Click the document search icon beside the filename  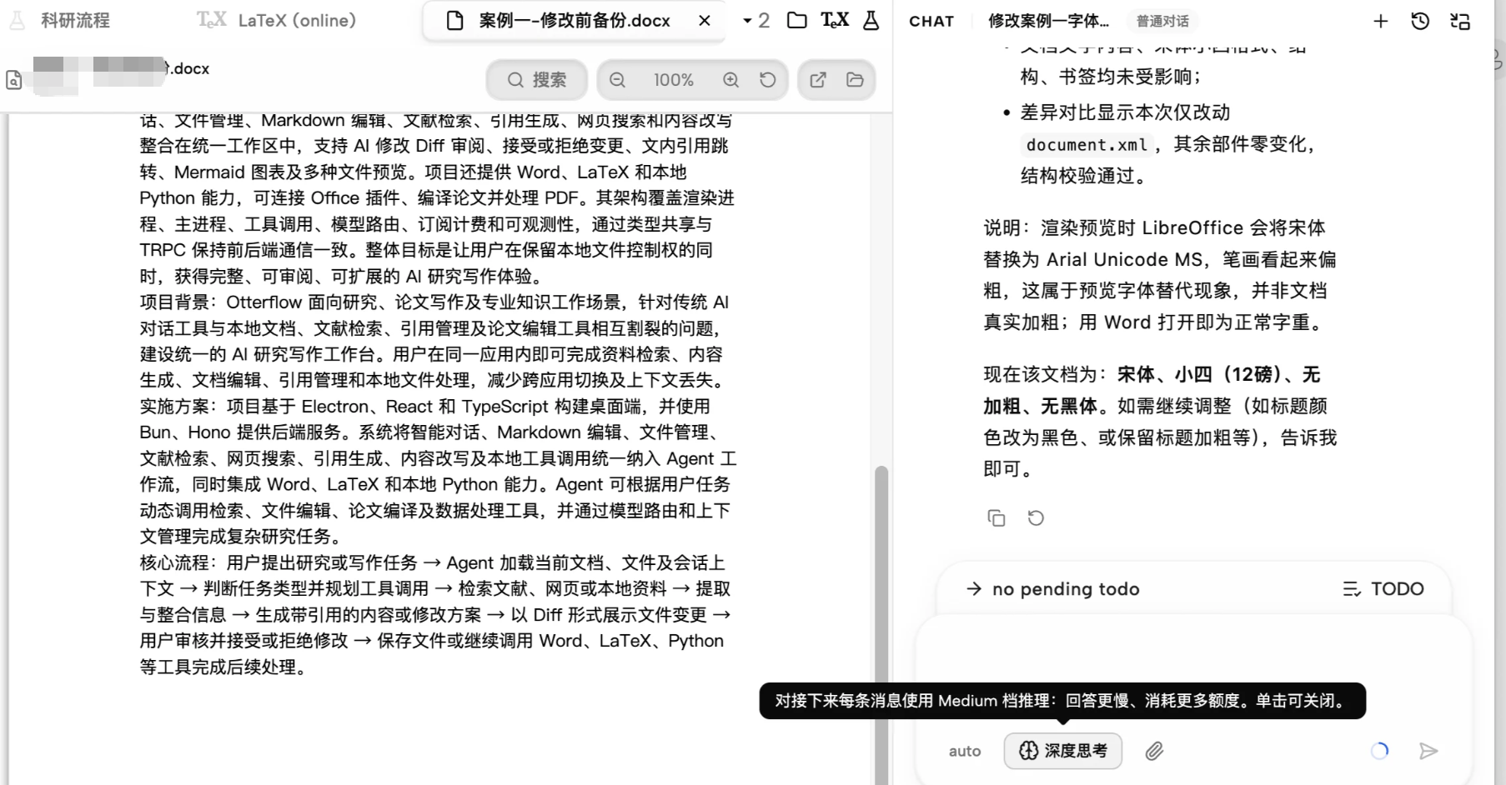click(13, 80)
